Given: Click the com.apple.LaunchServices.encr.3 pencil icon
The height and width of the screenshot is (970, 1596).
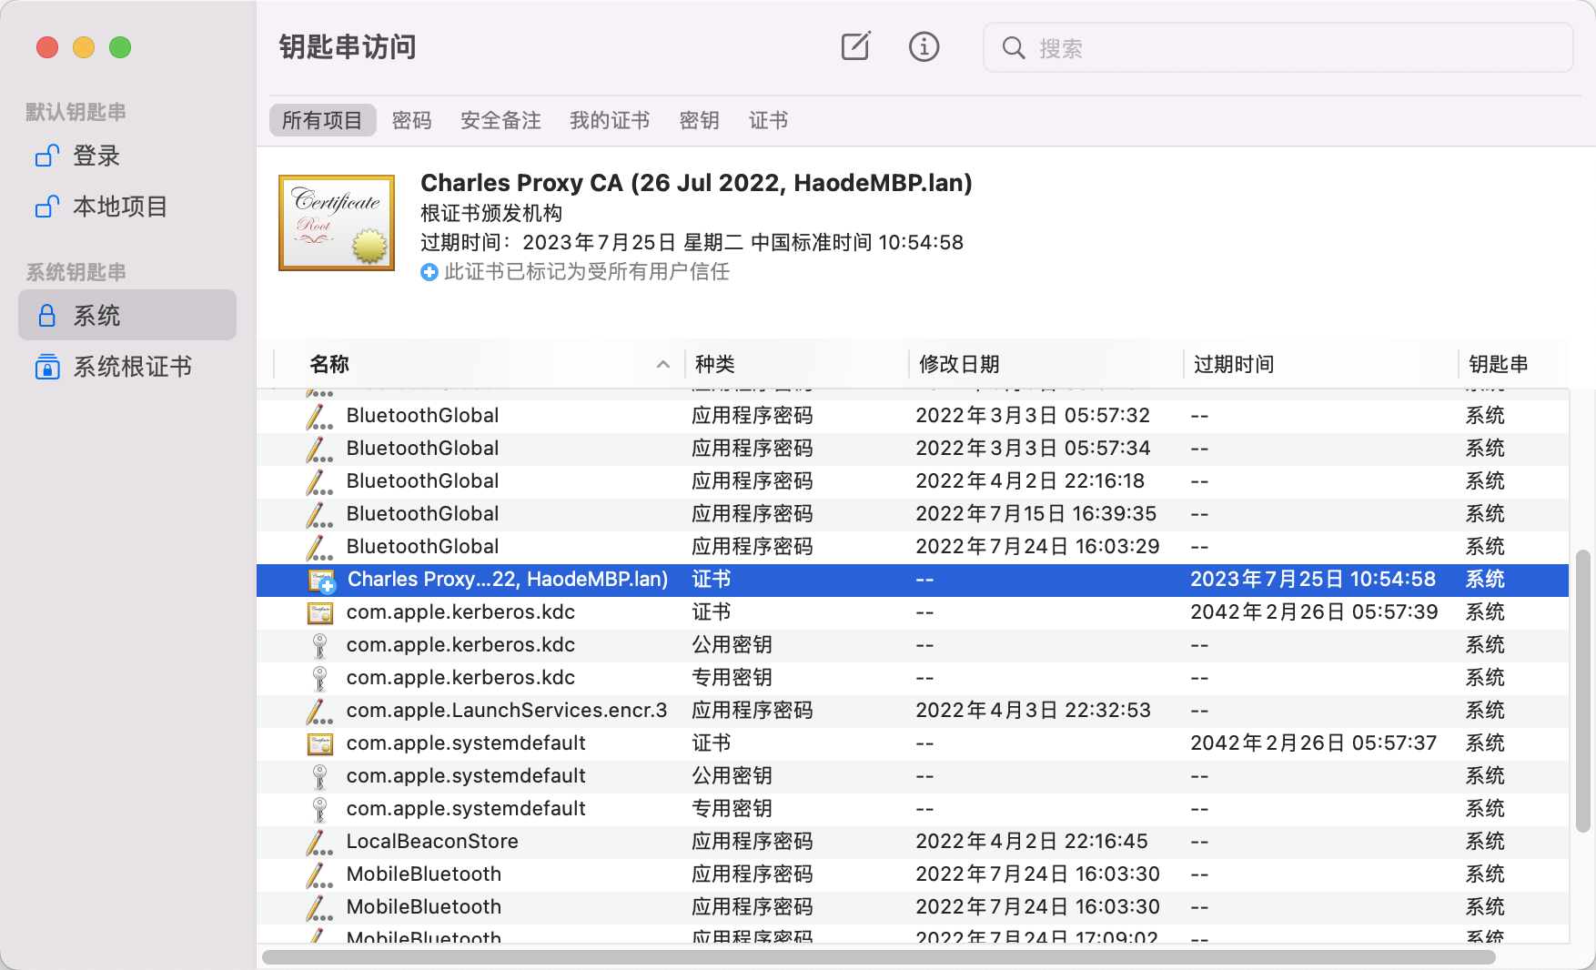Looking at the screenshot, I should [x=319, y=711].
